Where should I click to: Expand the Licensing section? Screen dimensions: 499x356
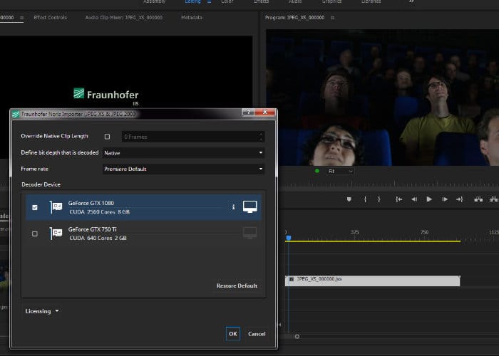point(41,311)
